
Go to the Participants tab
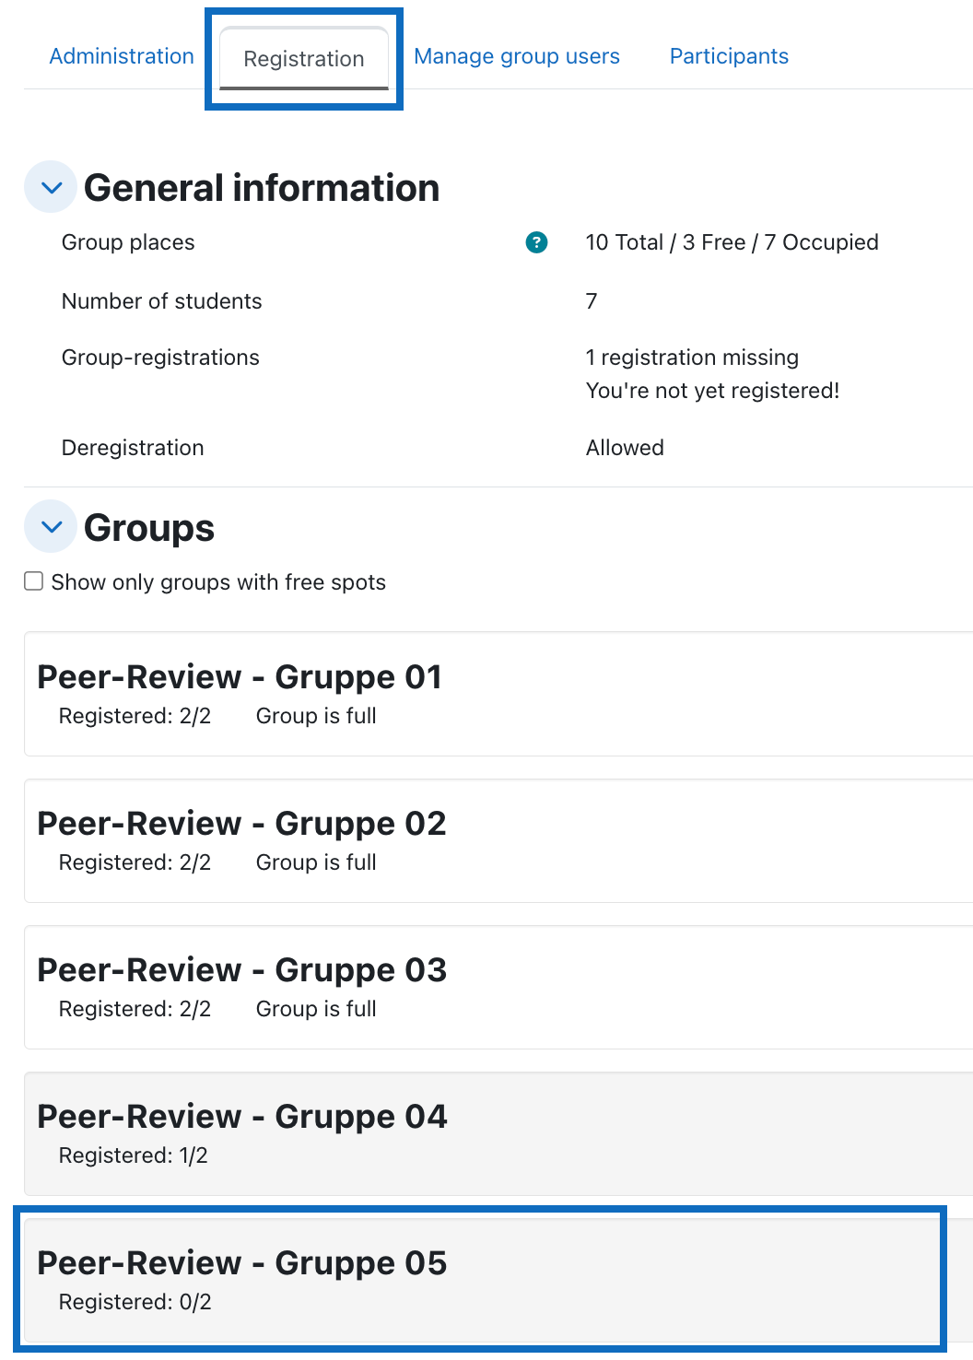coord(729,56)
